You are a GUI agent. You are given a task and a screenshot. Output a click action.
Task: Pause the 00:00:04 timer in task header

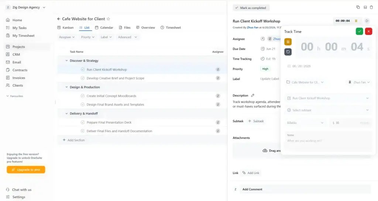tap(356, 21)
